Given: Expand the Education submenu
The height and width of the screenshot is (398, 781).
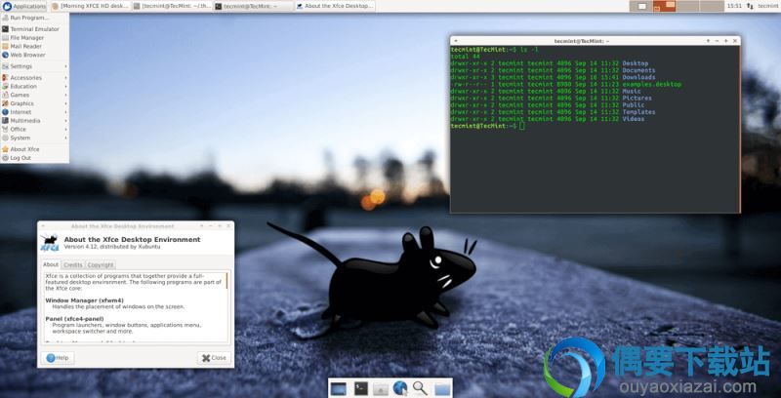Looking at the screenshot, I should 34,86.
